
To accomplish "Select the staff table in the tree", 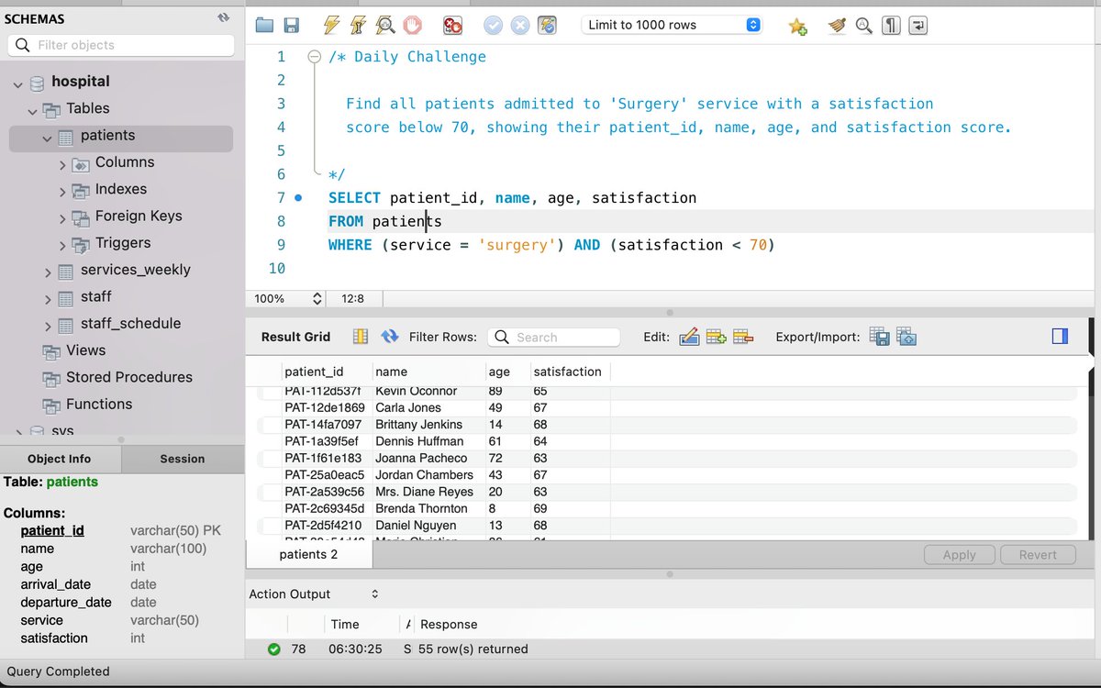I will 95,296.
